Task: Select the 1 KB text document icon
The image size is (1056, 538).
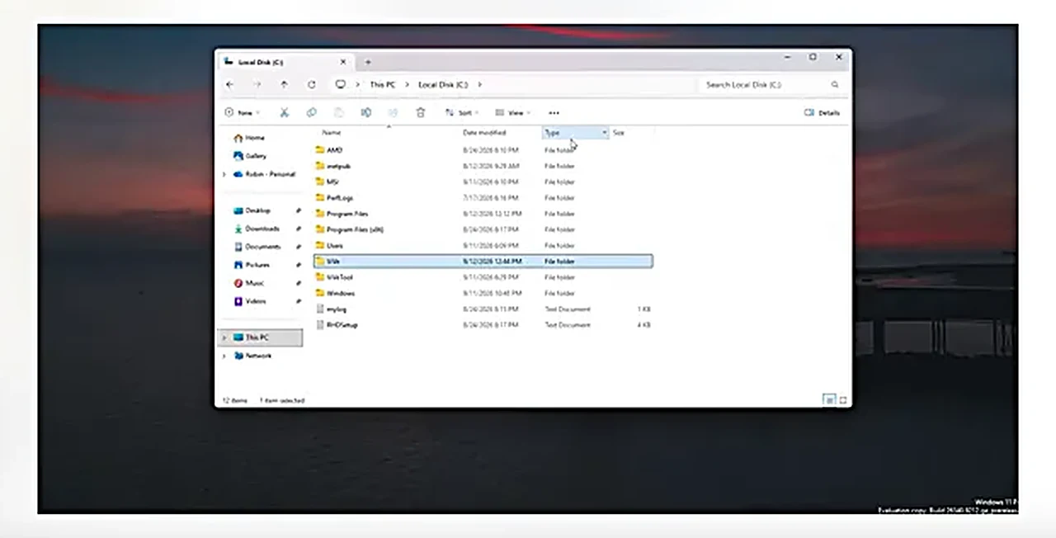Action: 320,309
